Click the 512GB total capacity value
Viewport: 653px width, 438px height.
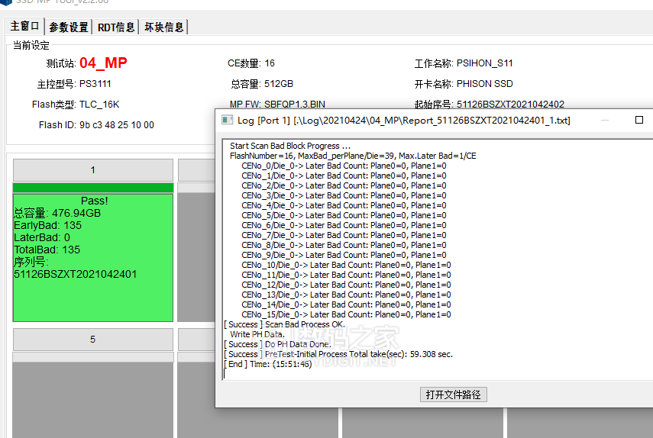click(278, 84)
